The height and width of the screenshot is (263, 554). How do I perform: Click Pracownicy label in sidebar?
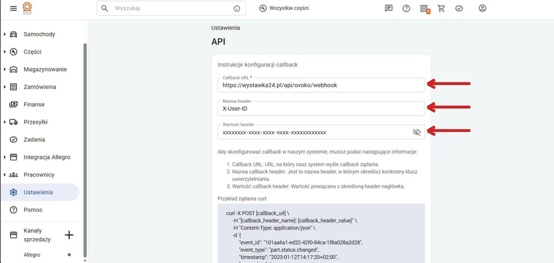(39, 175)
